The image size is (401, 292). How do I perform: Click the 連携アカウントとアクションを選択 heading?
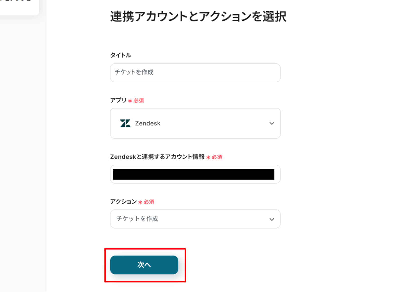pos(198,17)
